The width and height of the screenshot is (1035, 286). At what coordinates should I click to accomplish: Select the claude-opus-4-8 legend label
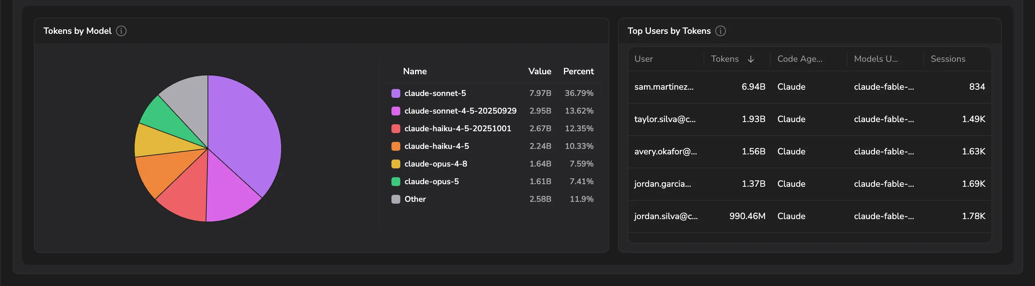(x=436, y=164)
